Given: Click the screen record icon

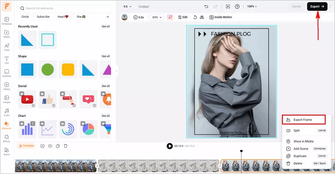Looking at the screenshot, I should [228, 6].
